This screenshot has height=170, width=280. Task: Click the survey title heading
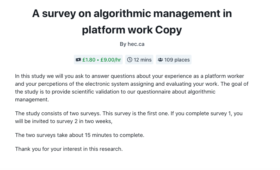coord(132,22)
